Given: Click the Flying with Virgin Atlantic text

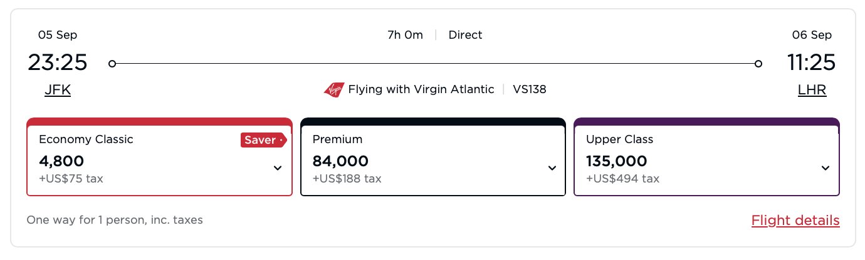Looking at the screenshot, I should tap(421, 89).
